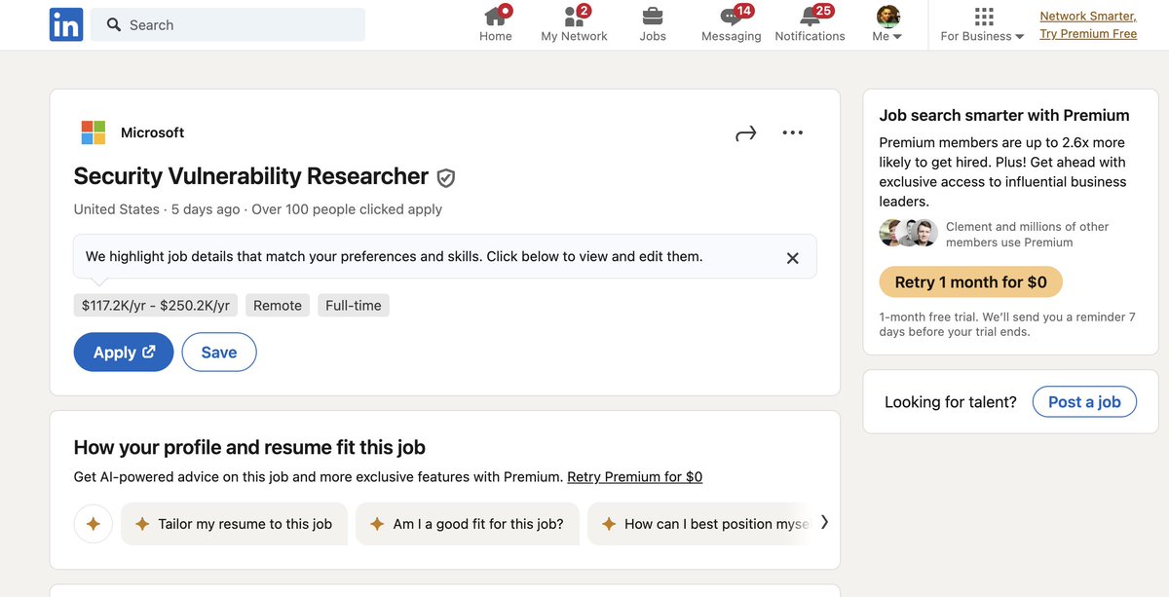Click the search magnifier icon
Image resolution: width=1169 pixels, height=597 pixels.
click(114, 24)
